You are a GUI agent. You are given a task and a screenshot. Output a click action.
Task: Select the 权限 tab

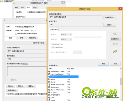click(x=11, y=38)
